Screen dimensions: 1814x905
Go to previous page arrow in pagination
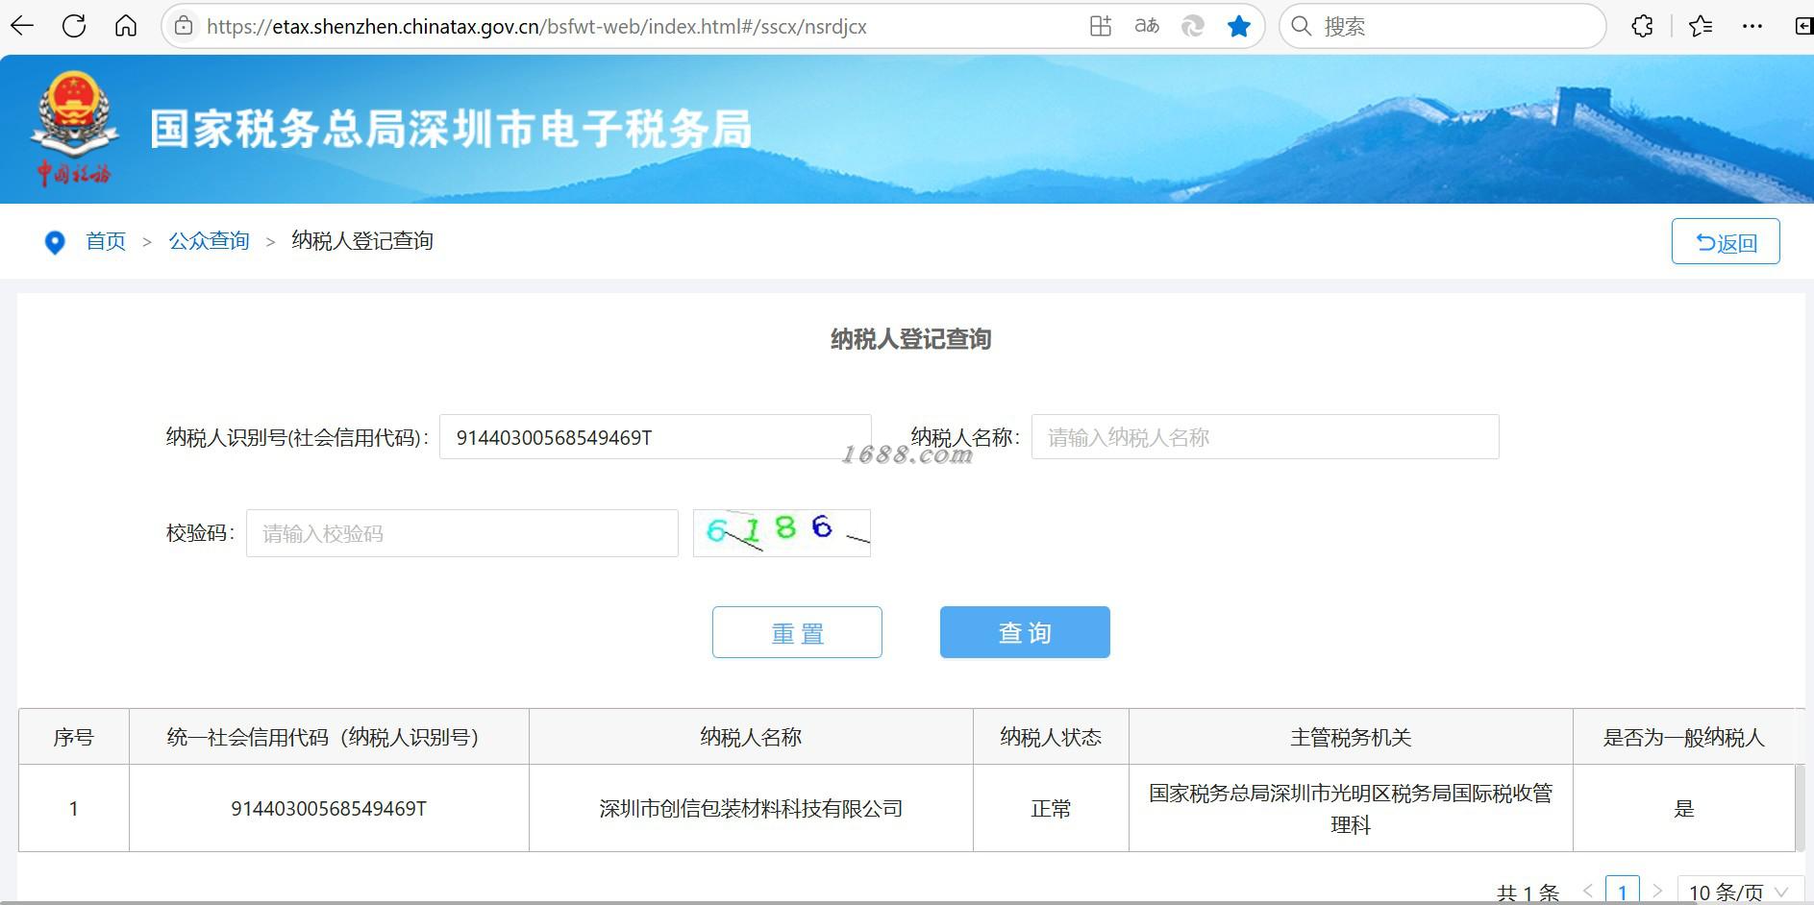pos(1588,892)
